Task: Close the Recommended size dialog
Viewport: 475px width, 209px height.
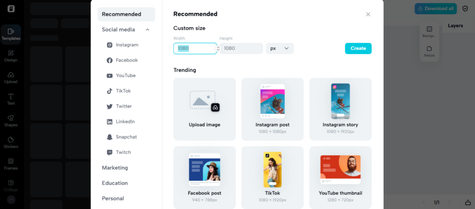Action: pyautogui.click(x=368, y=14)
